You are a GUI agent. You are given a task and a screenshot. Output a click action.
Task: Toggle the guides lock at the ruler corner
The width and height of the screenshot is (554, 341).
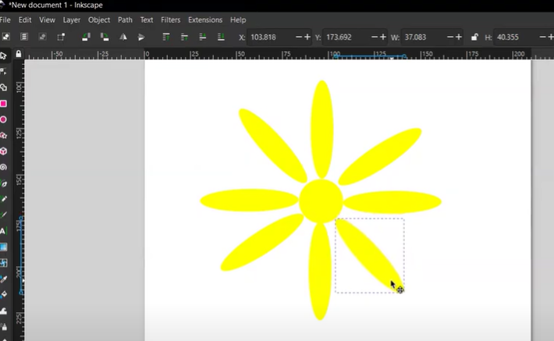coord(19,55)
